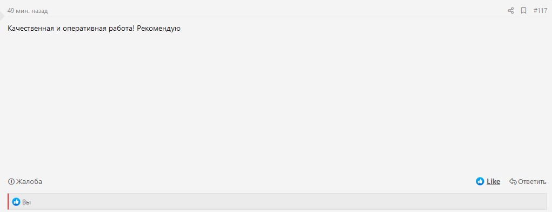Toggle the underlined Like reaction text
The width and height of the screenshot is (552, 212).
pos(493,181)
